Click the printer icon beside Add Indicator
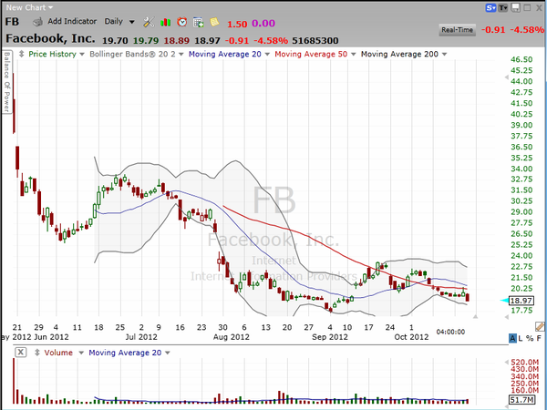The image size is (547, 410). [37, 22]
